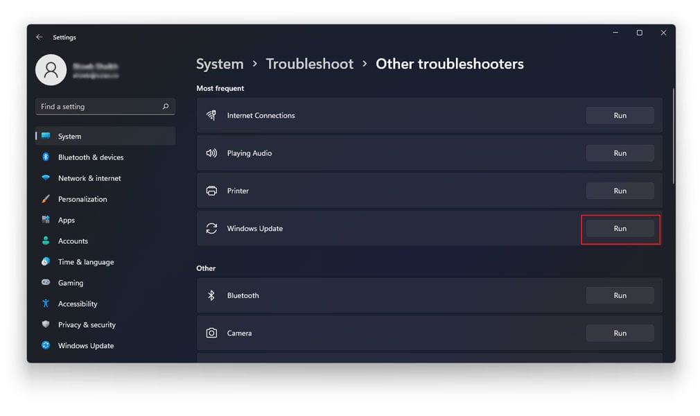This screenshot has height=416, width=700.
Task: Click the Bluetooth troubleshooter row icon
Action: point(211,295)
